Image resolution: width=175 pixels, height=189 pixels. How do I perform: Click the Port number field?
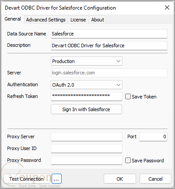pyautogui.click(x=153, y=136)
